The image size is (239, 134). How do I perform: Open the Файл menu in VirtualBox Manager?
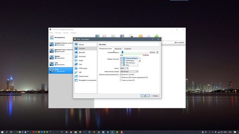pyautogui.click(x=51, y=33)
